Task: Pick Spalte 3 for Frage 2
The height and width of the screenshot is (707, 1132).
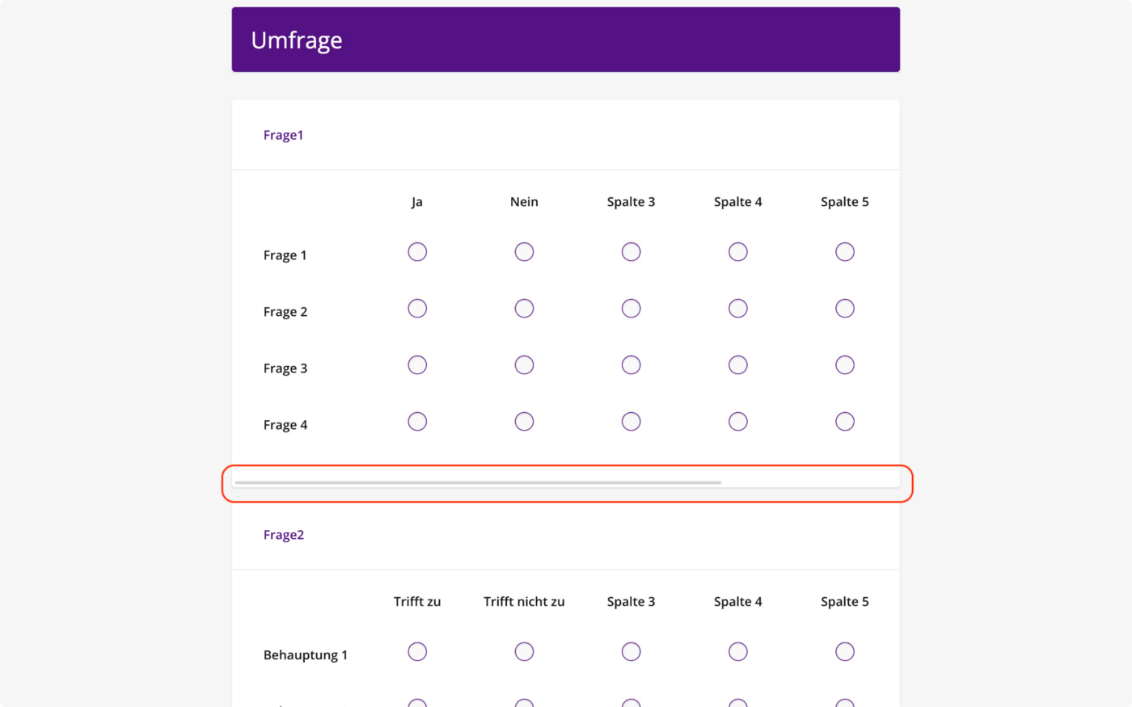Action: point(631,309)
